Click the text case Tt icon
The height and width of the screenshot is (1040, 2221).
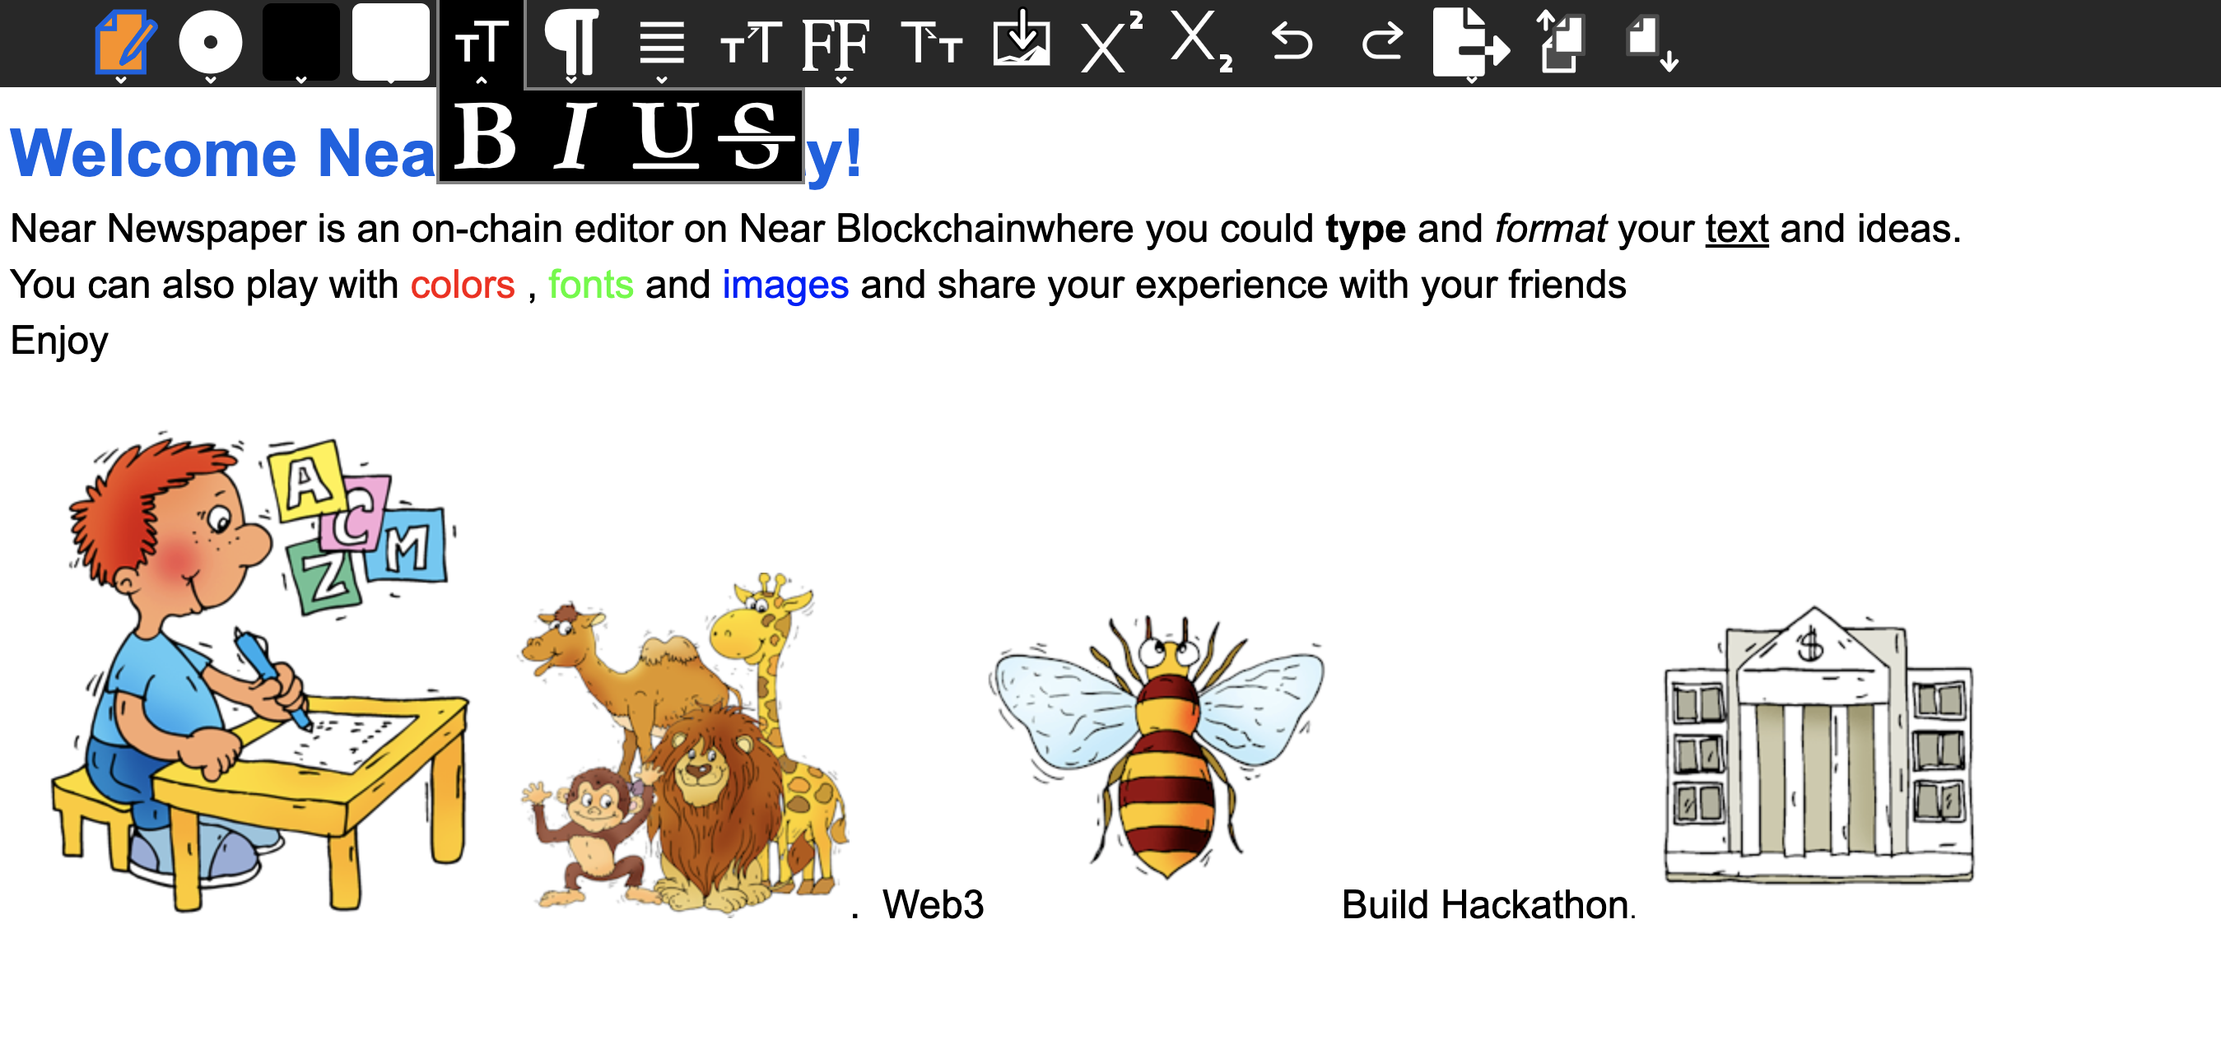[x=931, y=43]
